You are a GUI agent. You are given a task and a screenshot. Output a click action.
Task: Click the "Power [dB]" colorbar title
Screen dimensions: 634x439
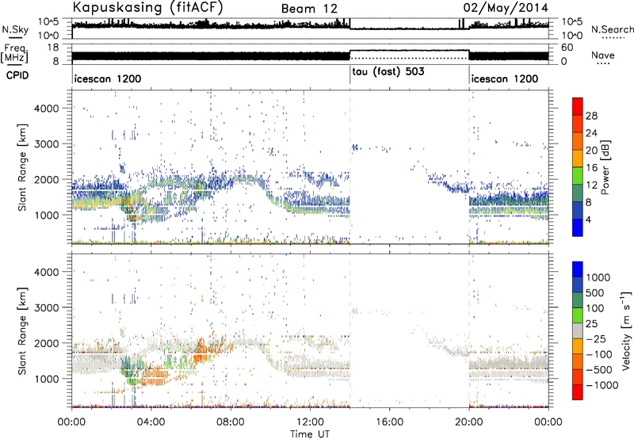[605, 167]
